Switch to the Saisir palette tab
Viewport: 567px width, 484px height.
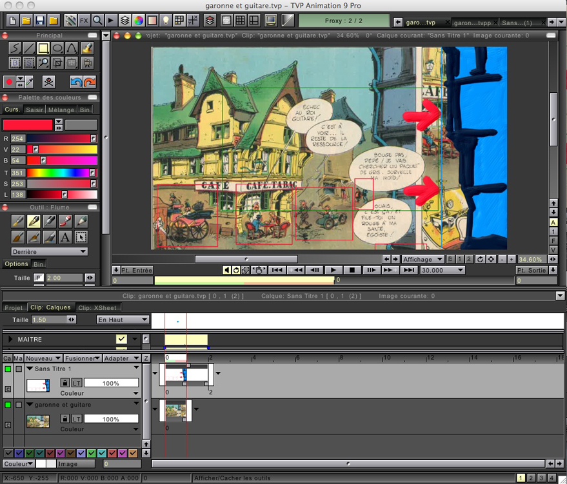coord(34,110)
